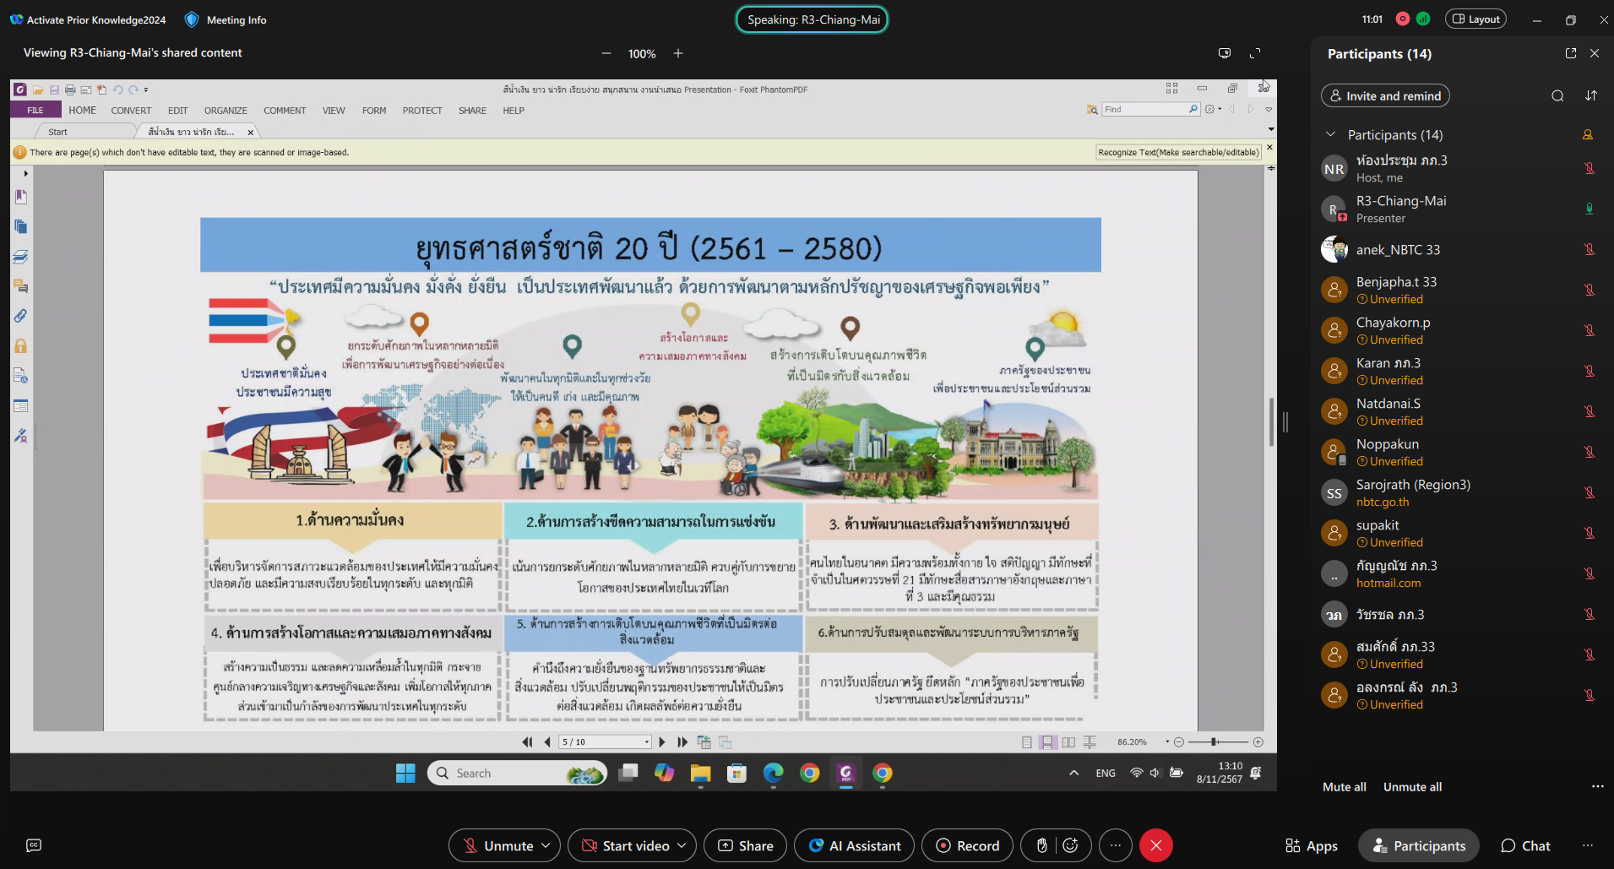
Task: Toggle microphone for anek_NBTC 33
Action: tap(1590, 249)
